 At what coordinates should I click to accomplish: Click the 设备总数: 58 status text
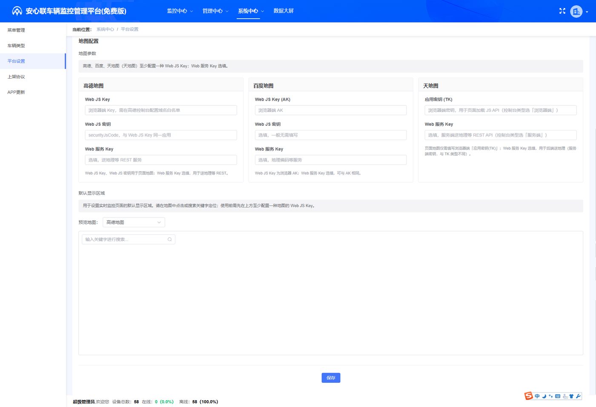click(126, 401)
